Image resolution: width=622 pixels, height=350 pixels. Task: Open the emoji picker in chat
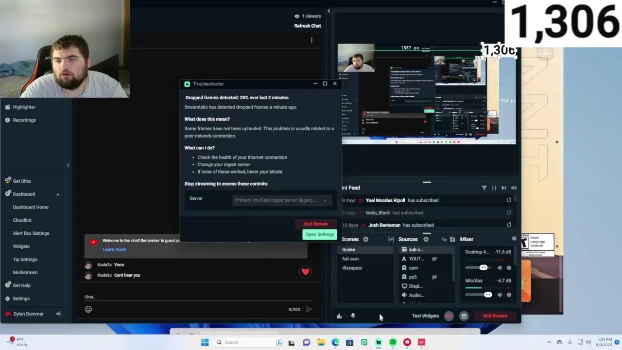(88, 309)
